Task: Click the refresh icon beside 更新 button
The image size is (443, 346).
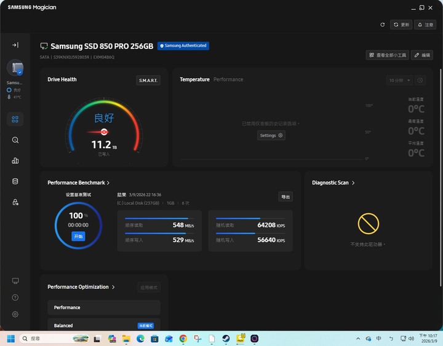Action: 382,25
